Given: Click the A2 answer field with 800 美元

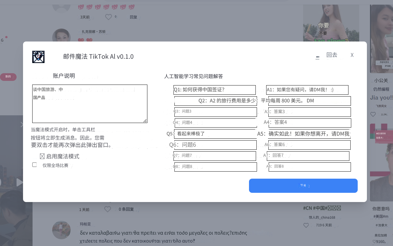Looking at the screenshot, I should (x=309, y=101).
